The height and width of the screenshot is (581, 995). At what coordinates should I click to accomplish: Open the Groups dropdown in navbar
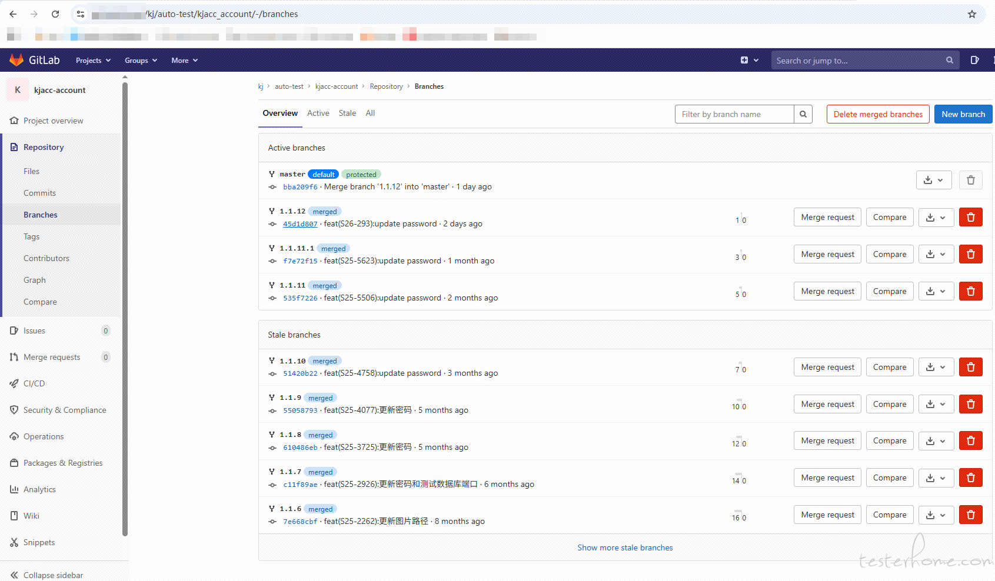pyautogui.click(x=141, y=61)
